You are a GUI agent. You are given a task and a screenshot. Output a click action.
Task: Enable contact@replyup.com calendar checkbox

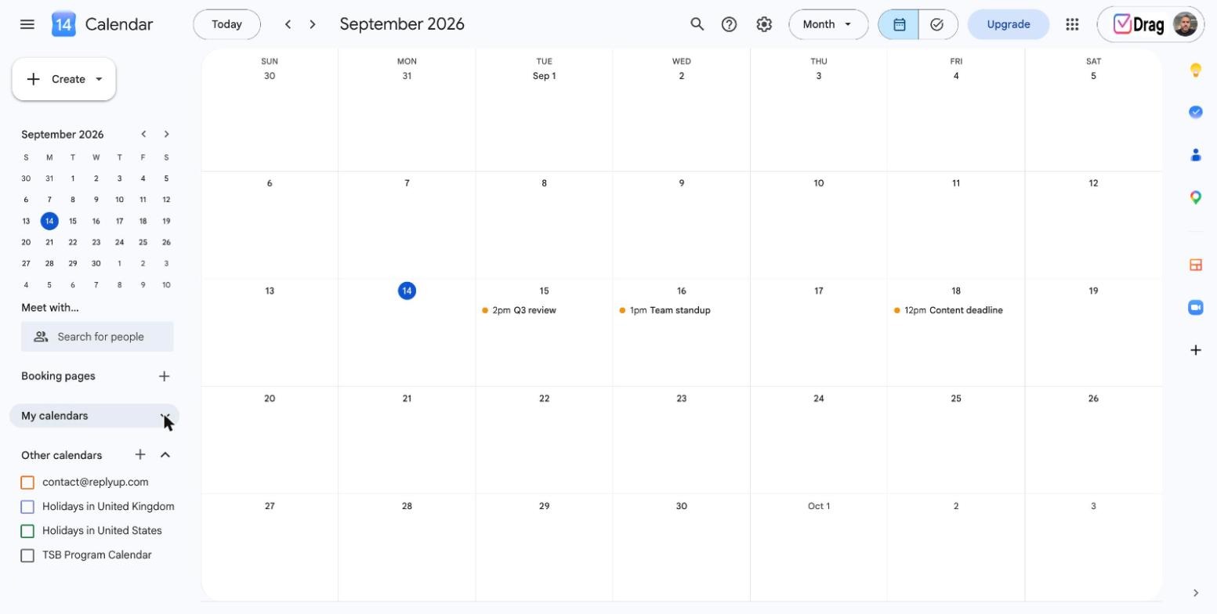tap(27, 482)
